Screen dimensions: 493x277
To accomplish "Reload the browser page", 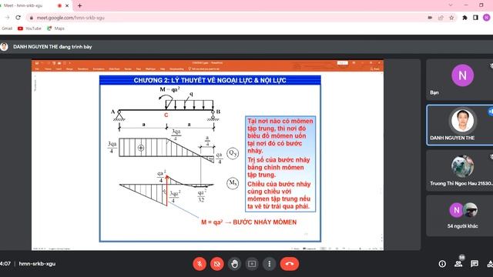I will point(18,18).
